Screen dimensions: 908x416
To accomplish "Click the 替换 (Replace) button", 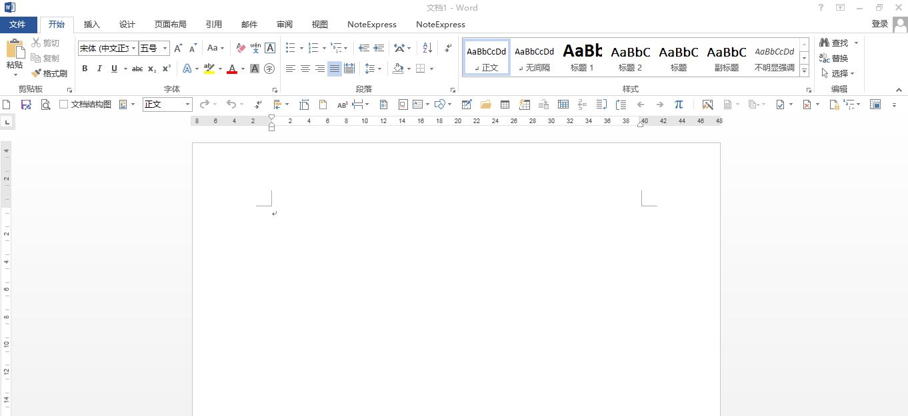I will point(834,59).
